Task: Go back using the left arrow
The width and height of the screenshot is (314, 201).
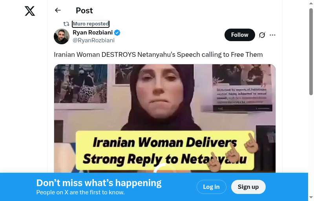Action: coord(58,10)
